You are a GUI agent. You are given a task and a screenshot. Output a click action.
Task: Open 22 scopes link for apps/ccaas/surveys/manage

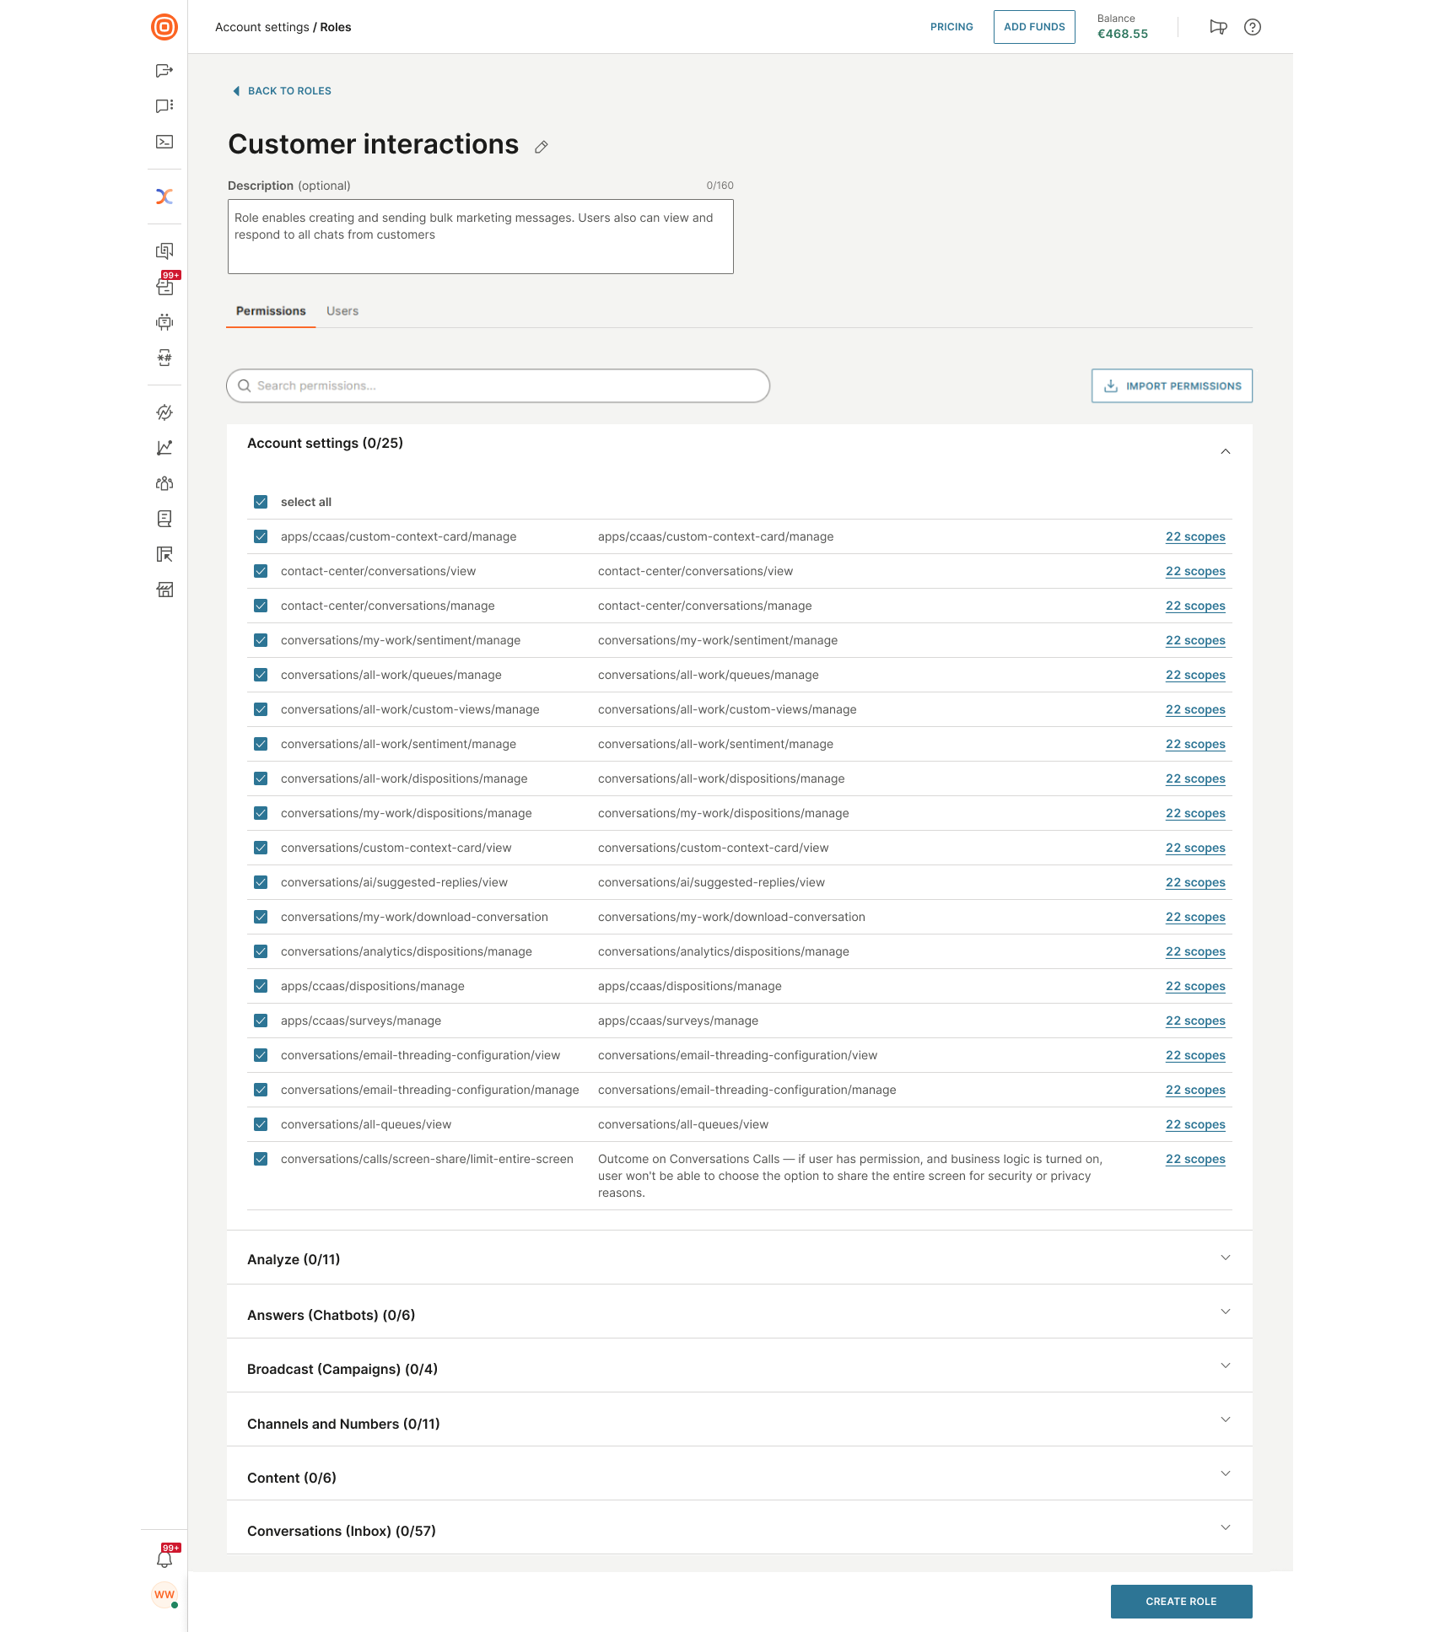click(x=1195, y=1021)
